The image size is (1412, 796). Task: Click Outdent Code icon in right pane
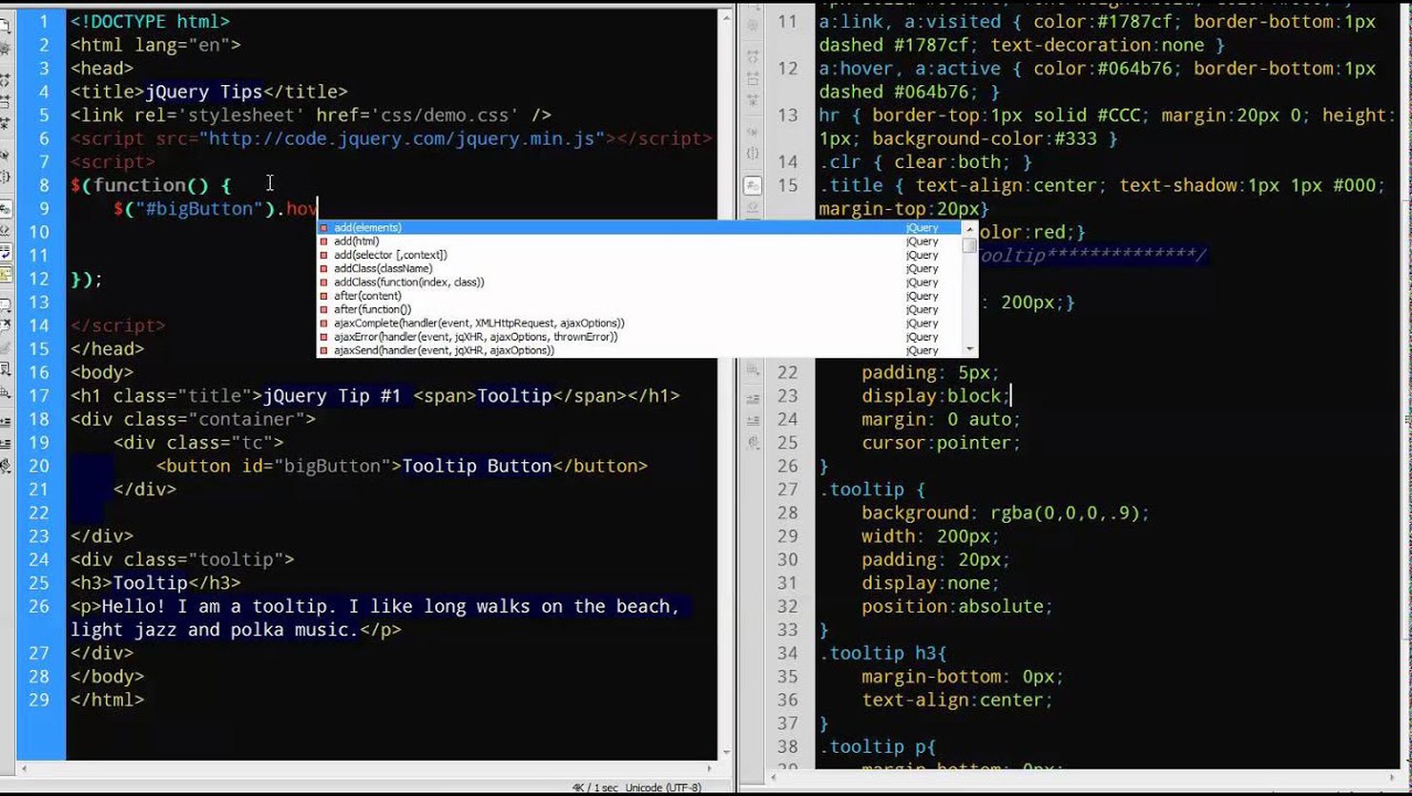pos(753,421)
